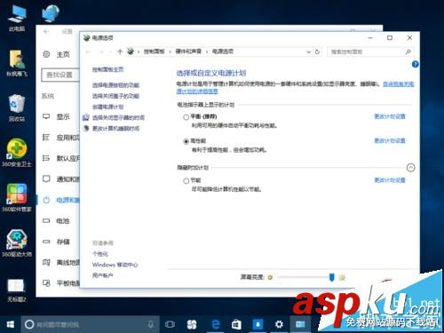Click 更改计划设置 for the 平衡 plan
This screenshot has height=333, width=444.
click(x=390, y=116)
